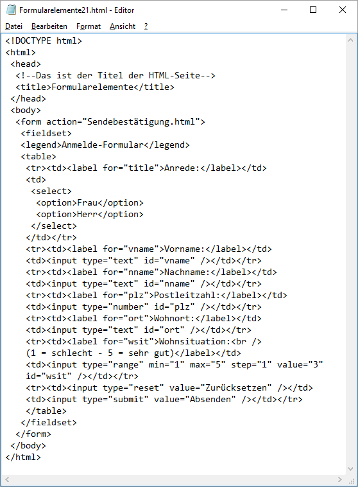Place cursor in the DOCTYPE html line

click(44, 40)
